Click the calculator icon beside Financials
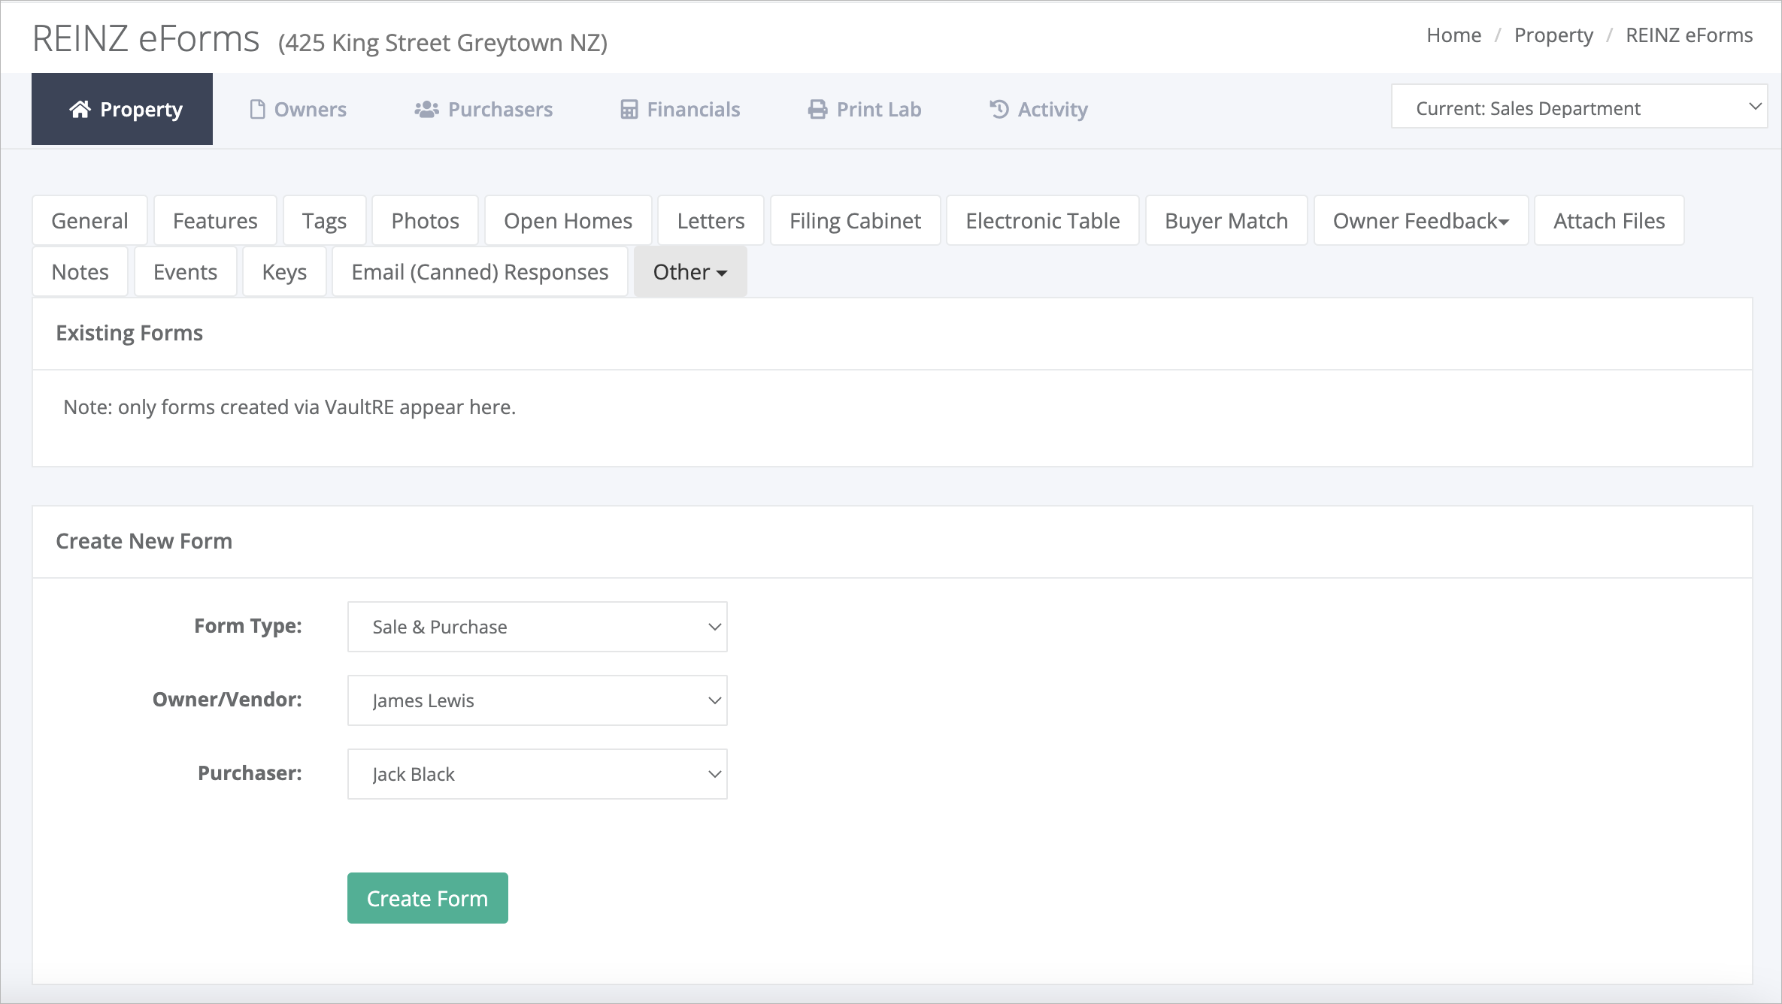 [629, 109]
